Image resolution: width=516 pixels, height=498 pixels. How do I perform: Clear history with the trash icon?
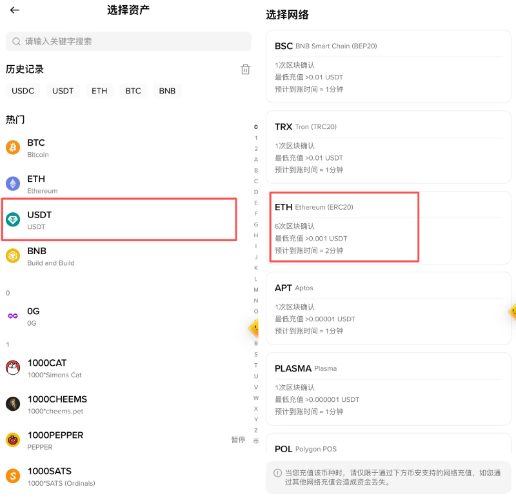coord(245,69)
